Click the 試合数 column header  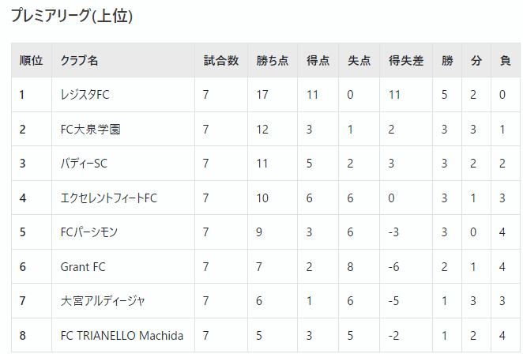point(221,60)
